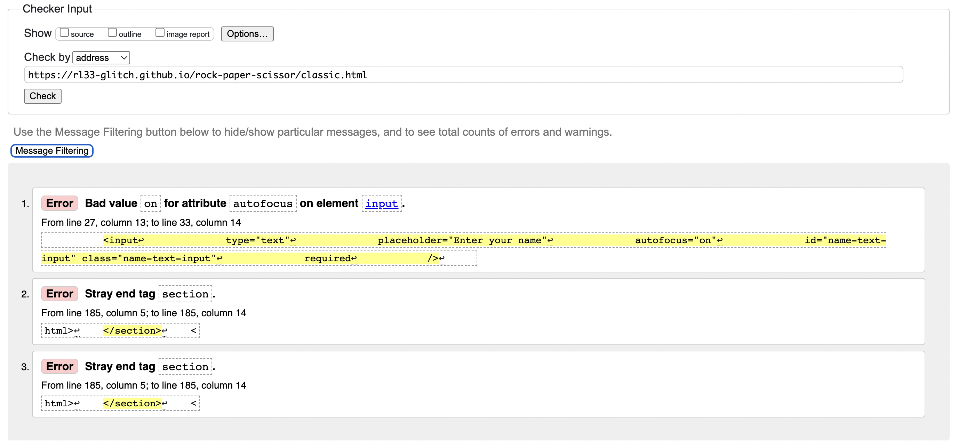The height and width of the screenshot is (446, 958).
Task: Click the Error badge on the second message
Action: click(x=59, y=294)
